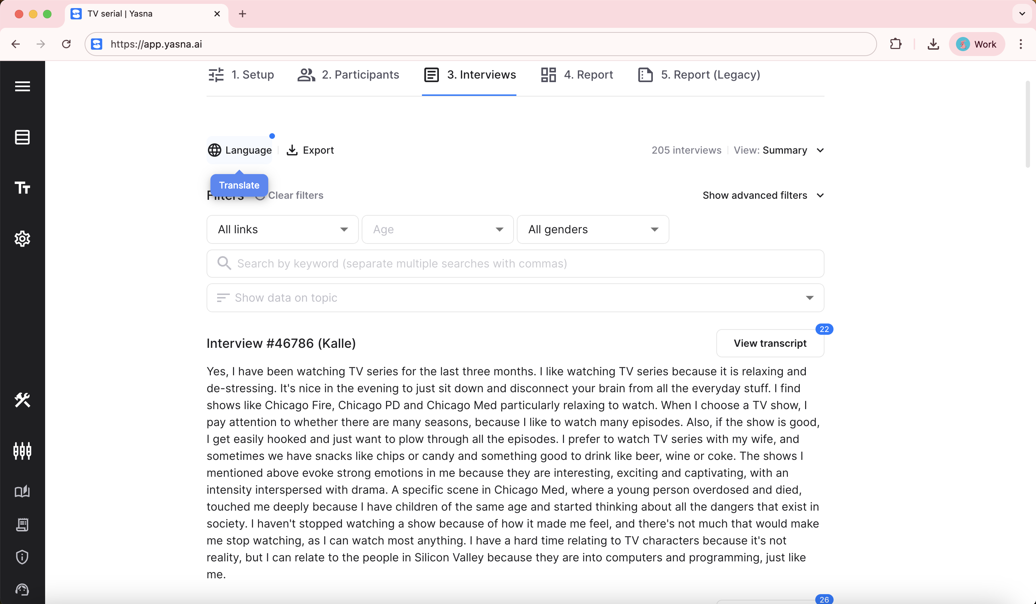Click the browser extensions puzzle icon
Screen dimensions: 1036x604
[895, 44]
